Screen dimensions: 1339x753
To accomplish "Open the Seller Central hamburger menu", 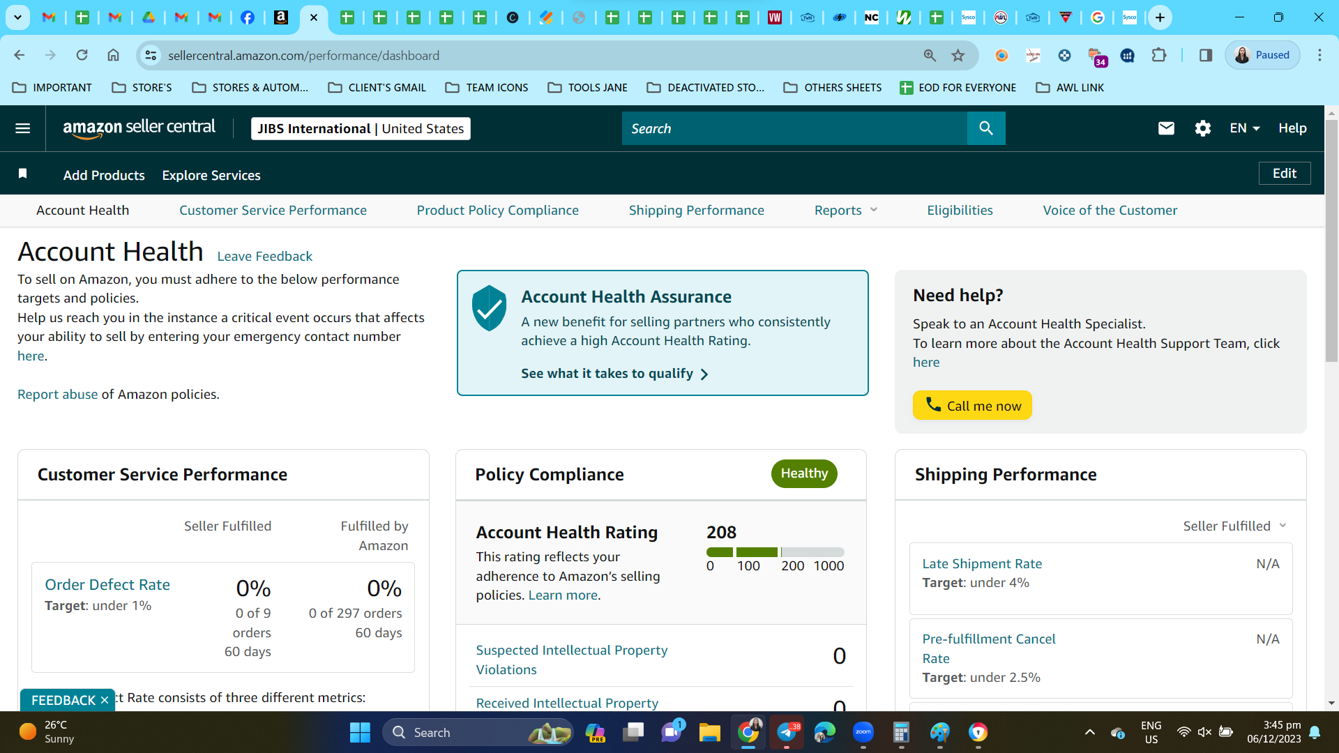I will [22, 128].
